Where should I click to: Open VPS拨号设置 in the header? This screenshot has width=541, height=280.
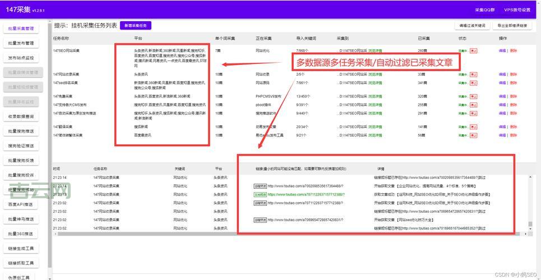point(517,10)
